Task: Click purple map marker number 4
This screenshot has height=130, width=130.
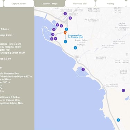Action: click(55, 38)
